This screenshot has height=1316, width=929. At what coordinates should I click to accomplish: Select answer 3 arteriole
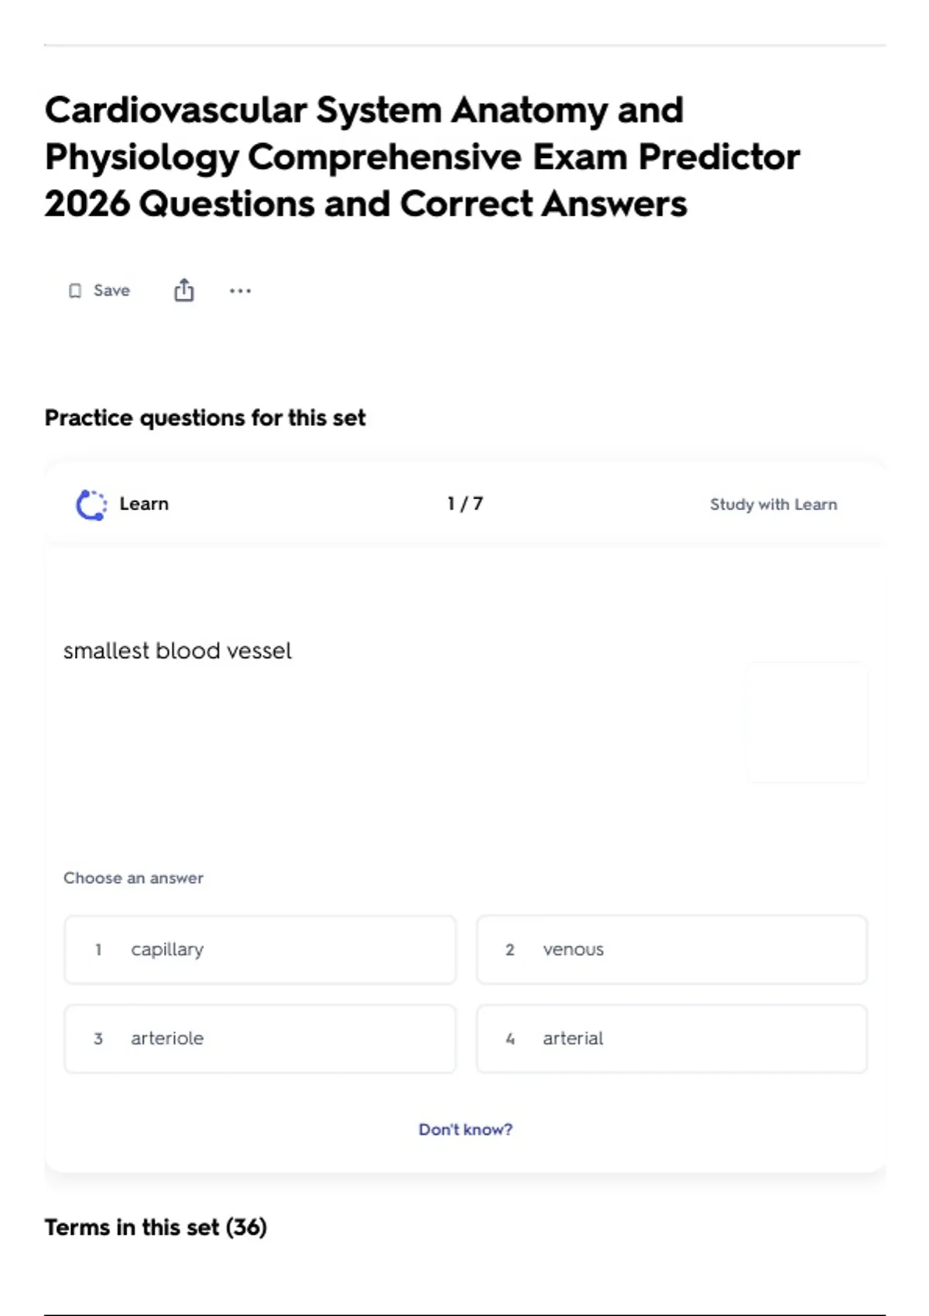click(x=260, y=1039)
